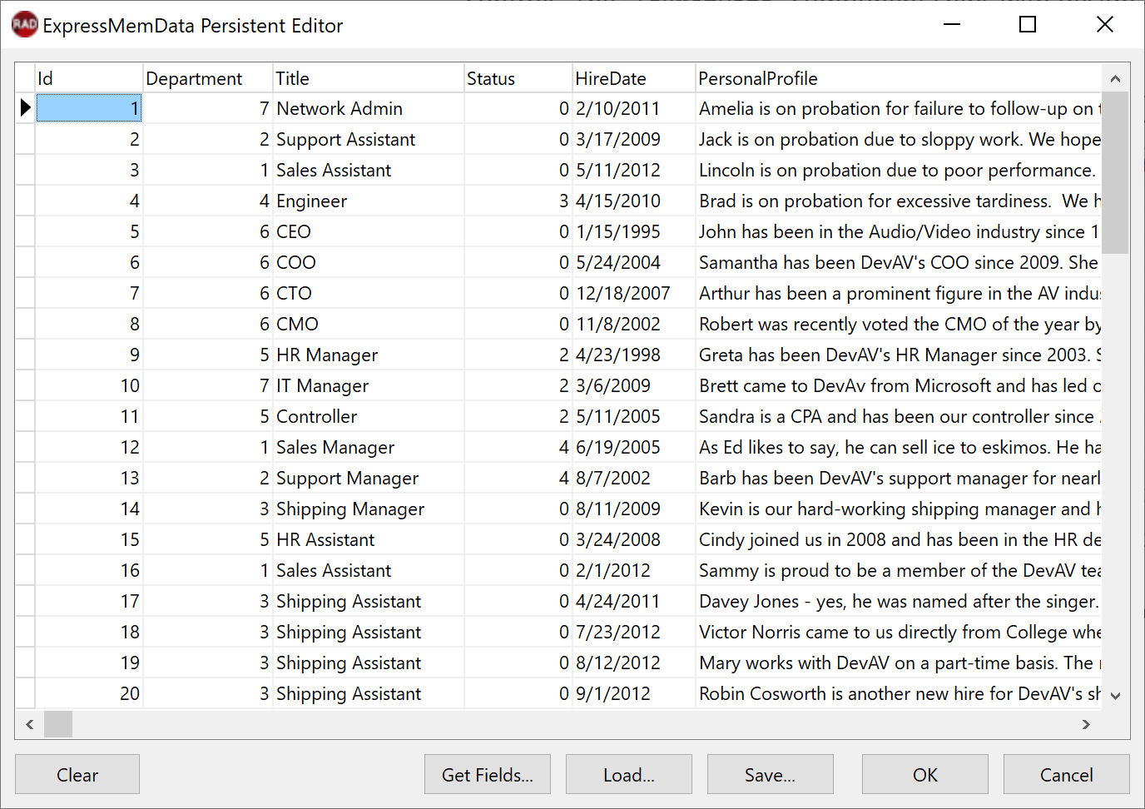Select the Title cell containing CEO
This screenshot has width=1145, height=809.
(369, 232)
